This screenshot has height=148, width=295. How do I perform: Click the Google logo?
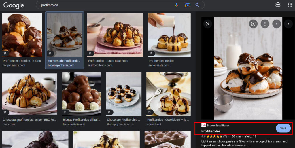(14, 5)
